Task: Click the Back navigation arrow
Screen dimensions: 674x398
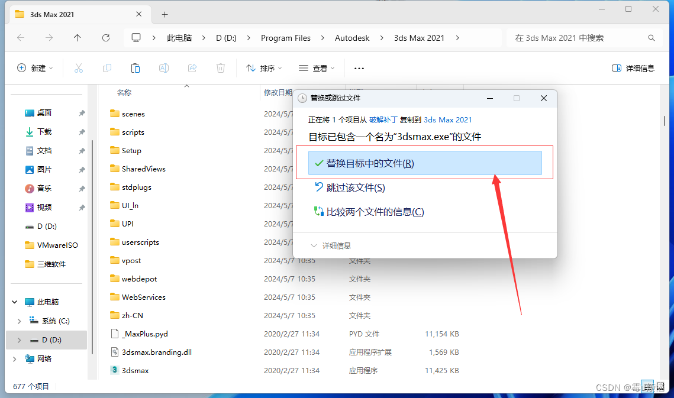Action: 21,38
